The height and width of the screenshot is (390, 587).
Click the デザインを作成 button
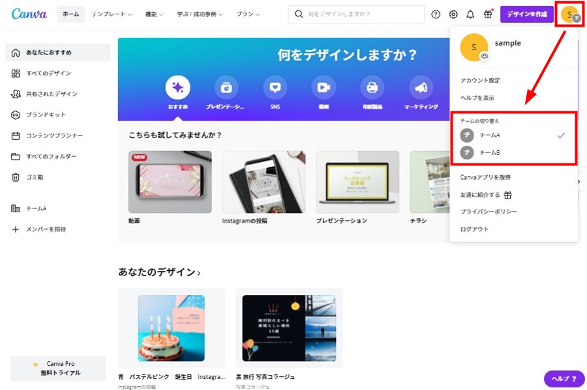coord(527,14)
